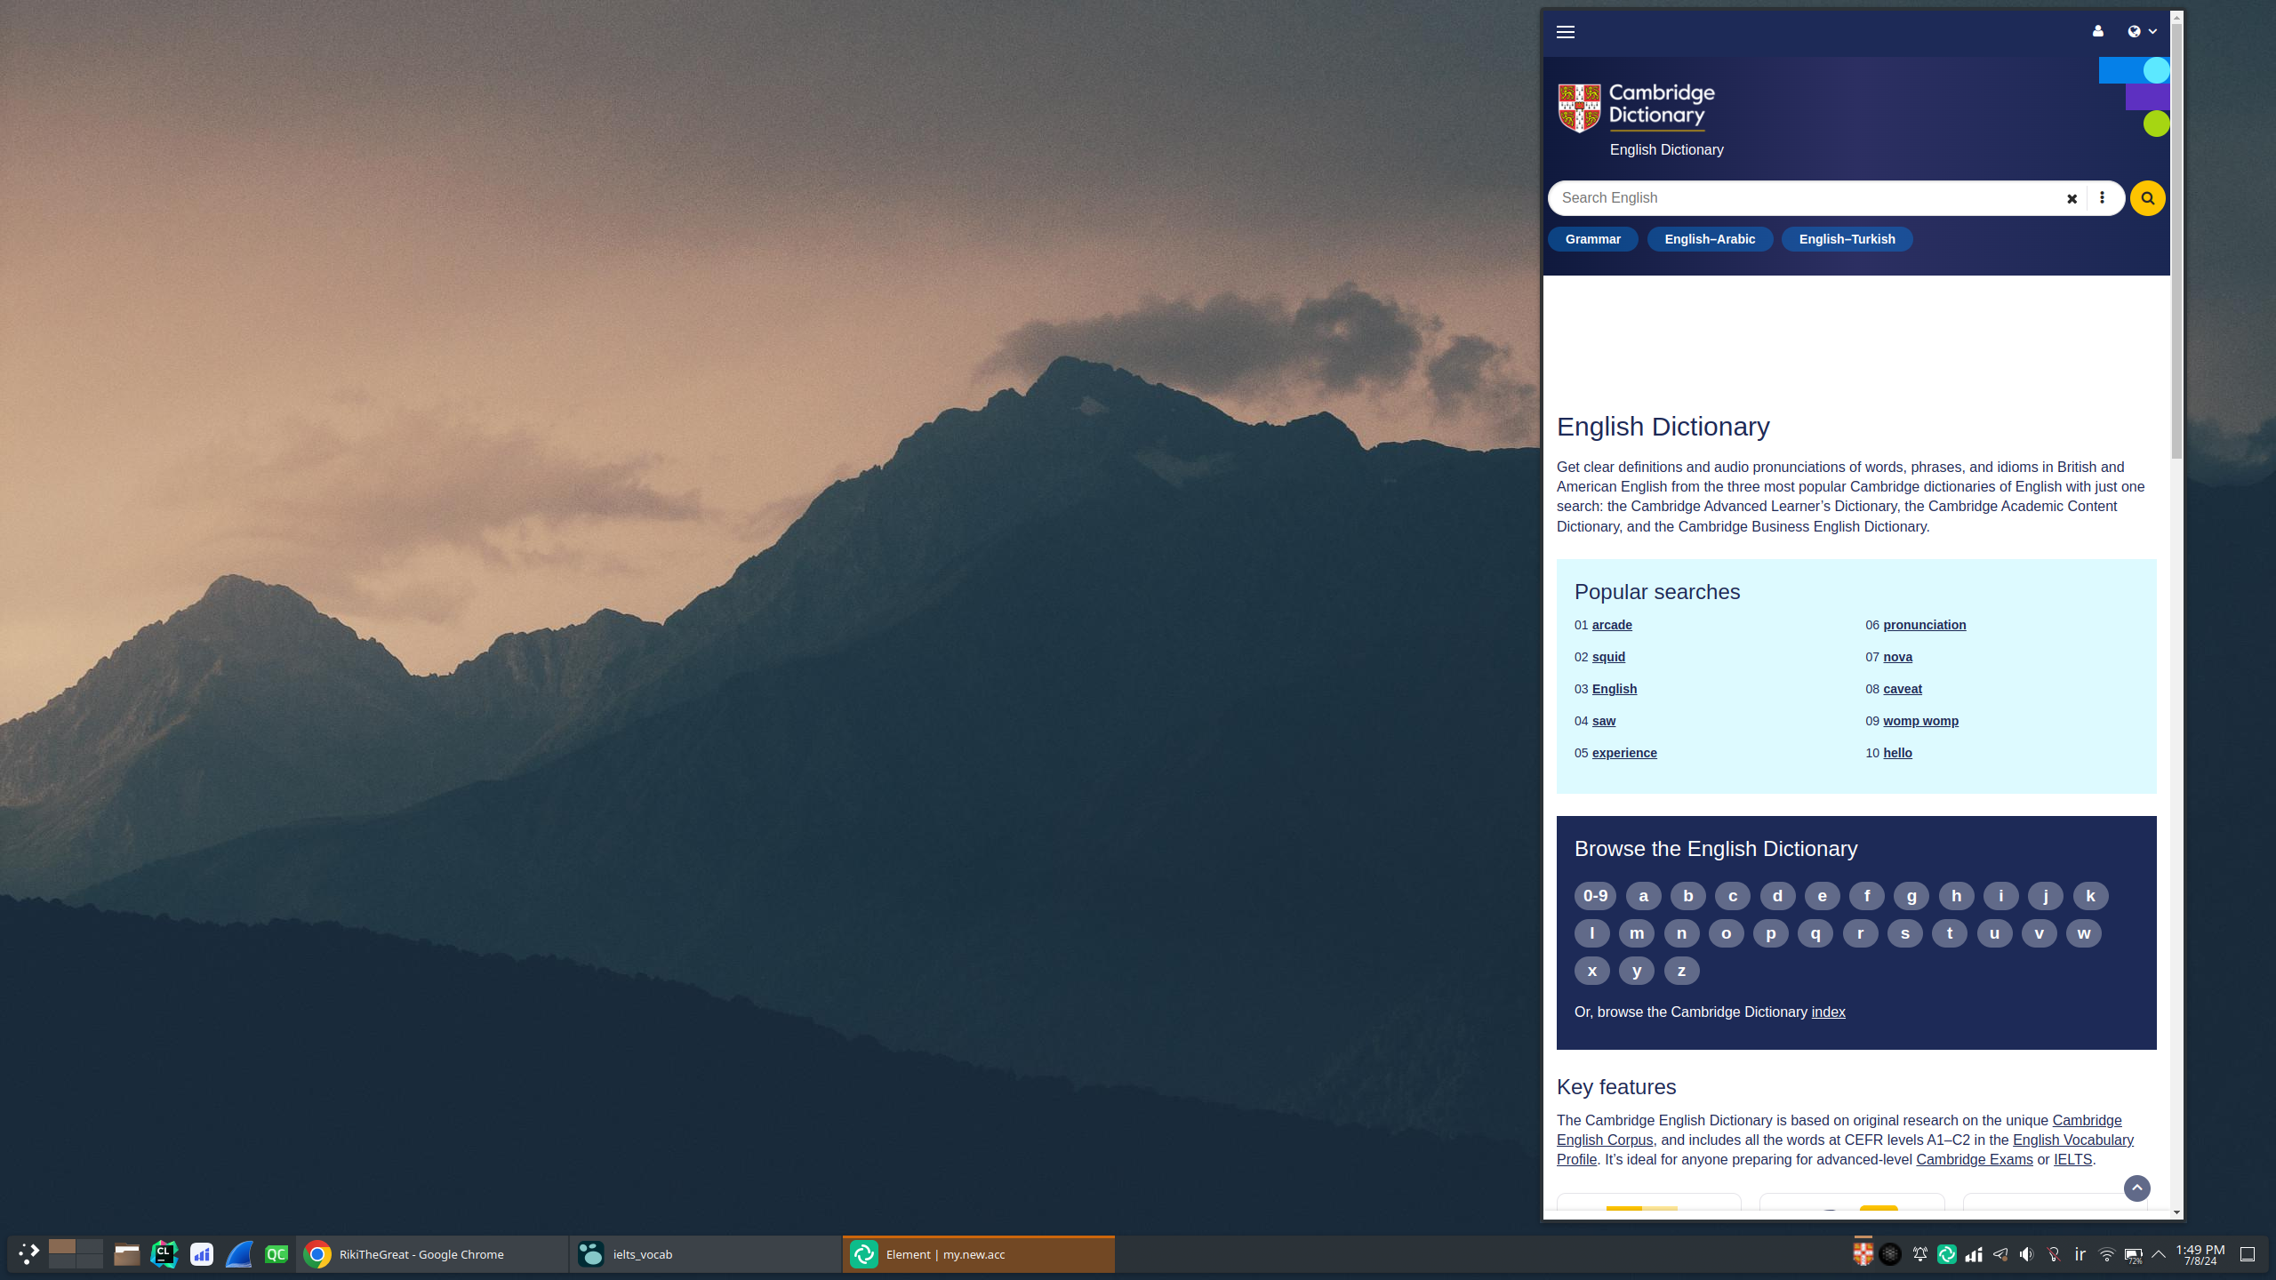Open the Cambridge Dictionary index link

click(x=1828, y=1012)
